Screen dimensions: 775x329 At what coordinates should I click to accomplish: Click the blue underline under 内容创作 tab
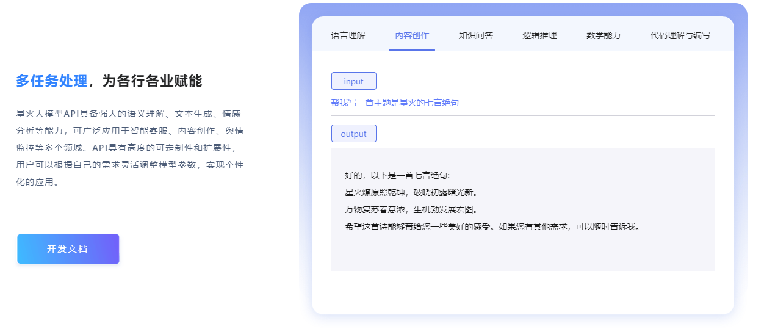coord(412,50)
